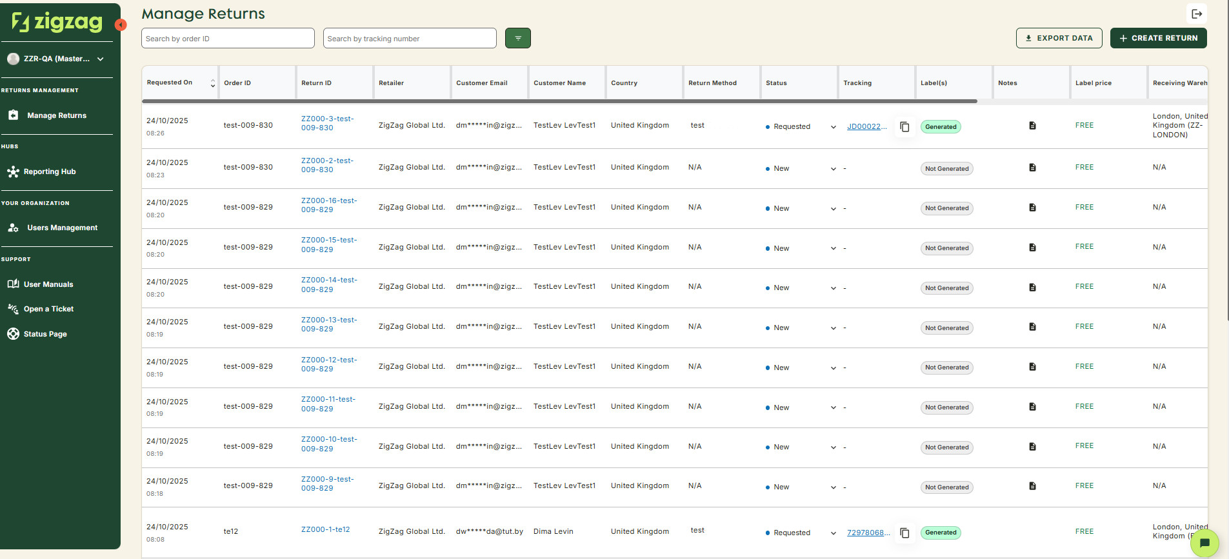Open status dropdown for ZZ000-1-te12 return

pos(833,533)
